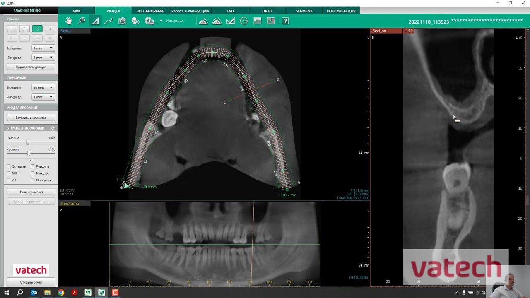Select the first protractor angle tool
The height and width of the screenshot is (298, 530).
pyautogui.click(x=203, y=21)
